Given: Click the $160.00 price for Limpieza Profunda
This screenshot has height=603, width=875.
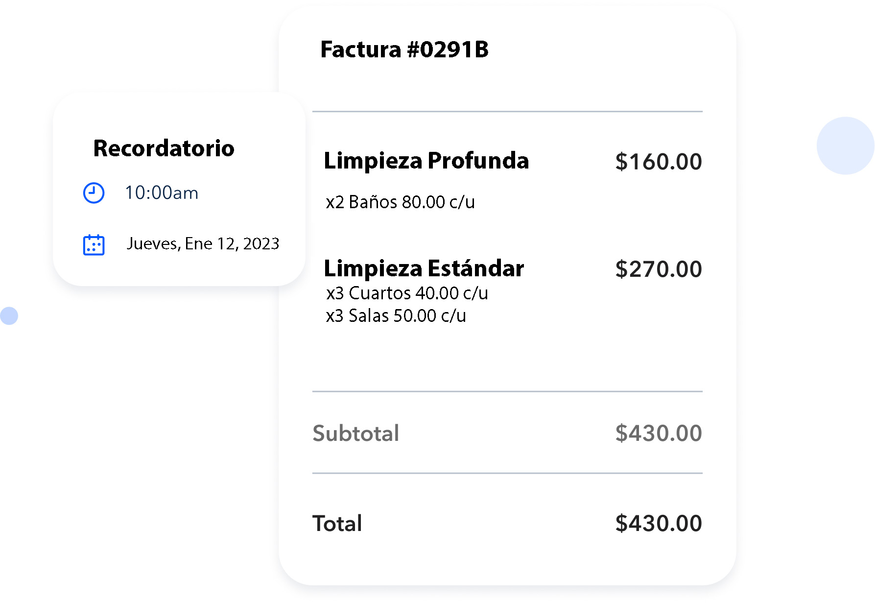Looking at the screenshot, I should pos(658,162).
